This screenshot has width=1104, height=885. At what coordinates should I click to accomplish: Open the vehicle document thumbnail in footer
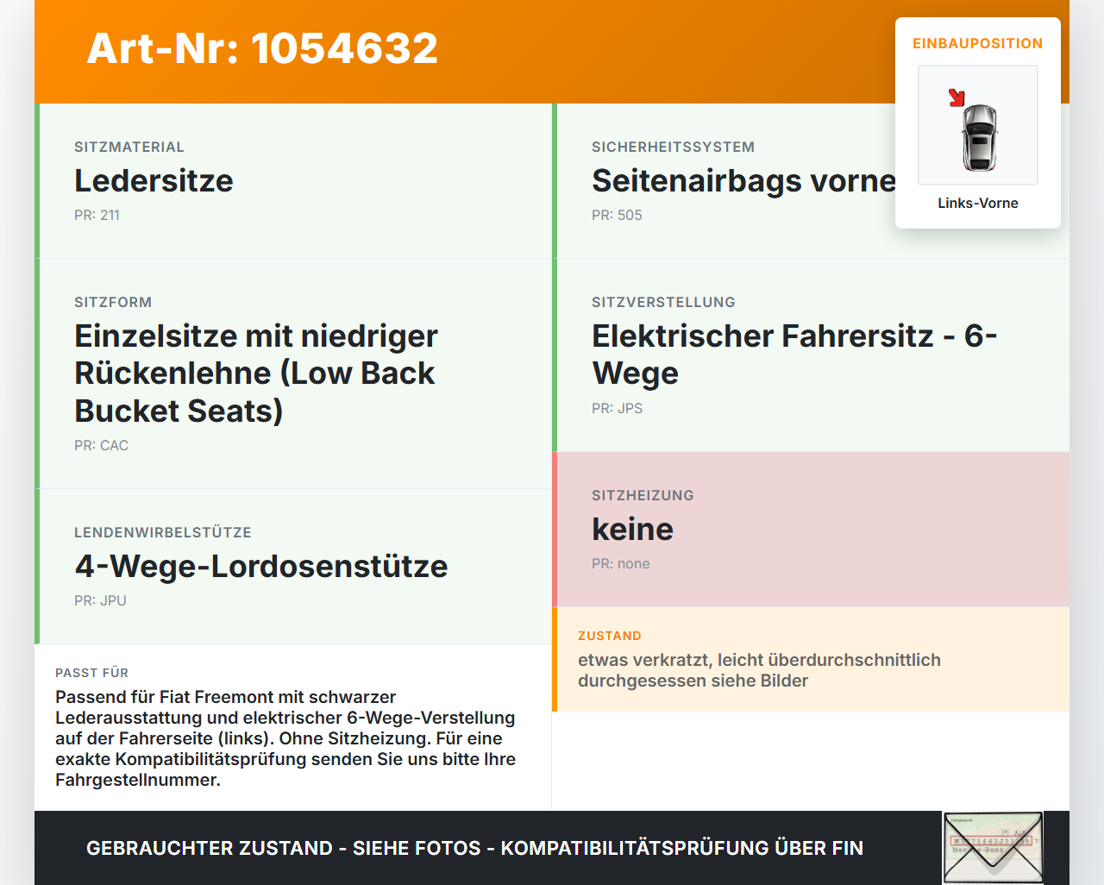tap(993, 848)
